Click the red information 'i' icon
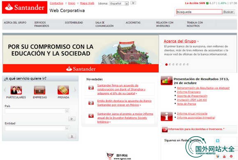 pyautogui.click(x=167, y=117)
